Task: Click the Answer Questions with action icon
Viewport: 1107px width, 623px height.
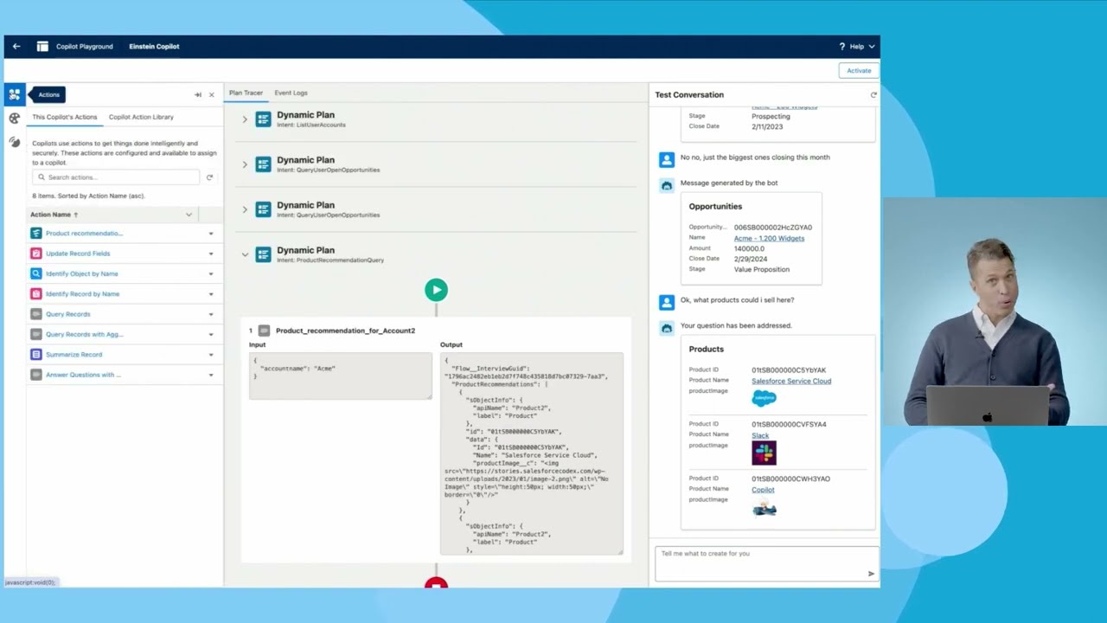Action: (x=36, y=375)
